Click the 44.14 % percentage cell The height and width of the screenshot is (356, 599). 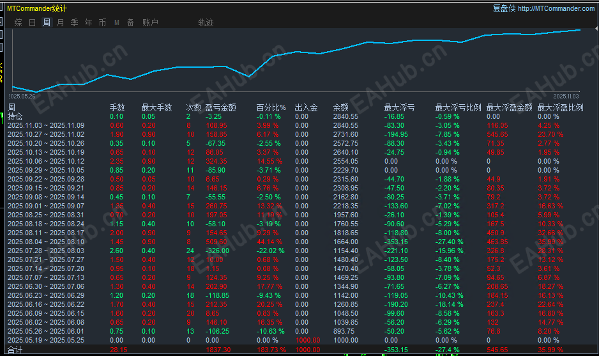tap(269, 242)
